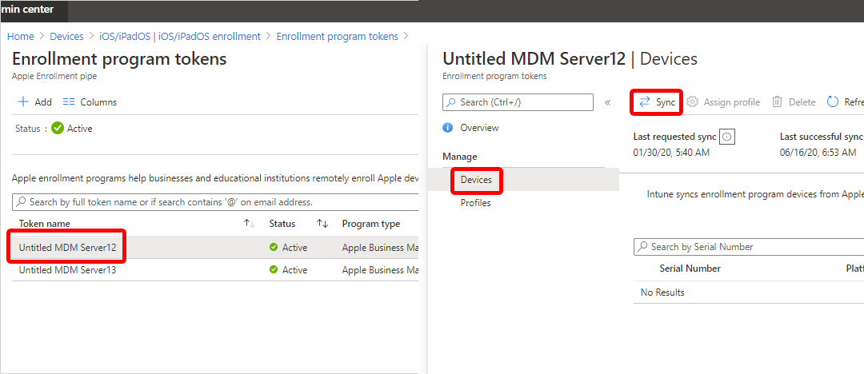
Task: Click Program type cell of Server12 row
Action: tap(380, 248)
